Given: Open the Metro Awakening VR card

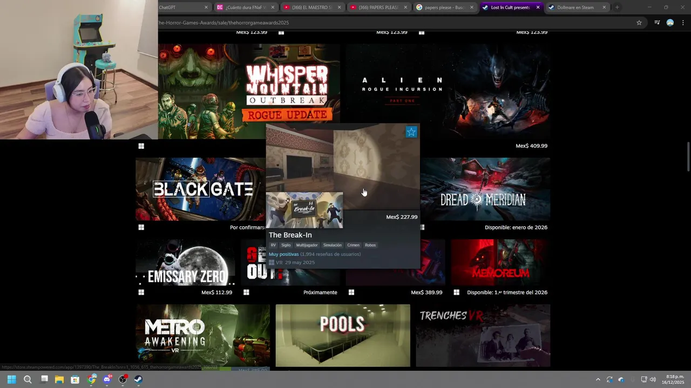Looking at the screenshot, I should pyautogui.click(x=203, y=336).
